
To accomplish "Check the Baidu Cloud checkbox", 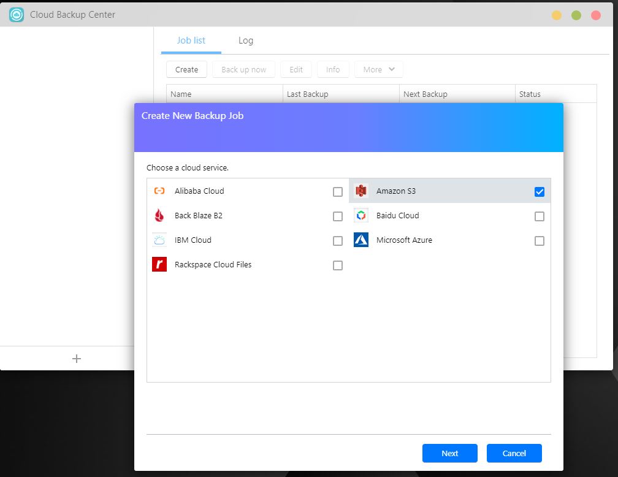I will coord(539,216).
